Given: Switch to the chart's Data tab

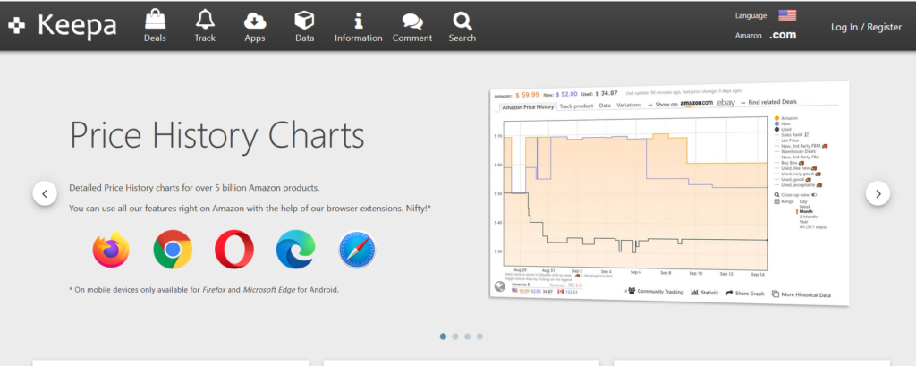Looking at the screenshot, I should (x=605, y=106).
